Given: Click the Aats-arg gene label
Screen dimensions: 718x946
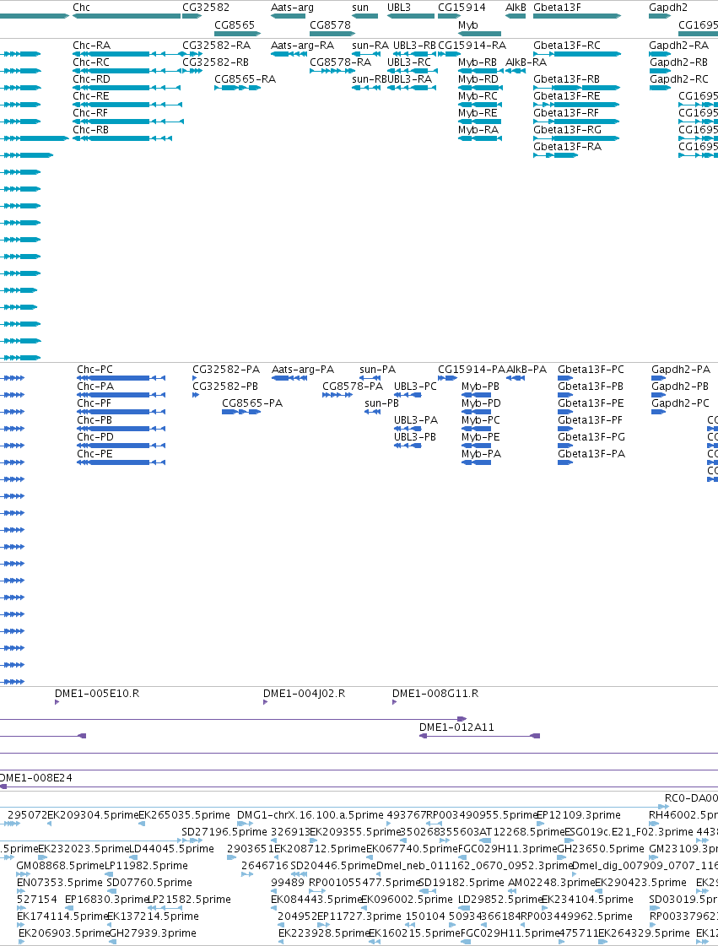Looking at the screenshot, I should (293, 8).
